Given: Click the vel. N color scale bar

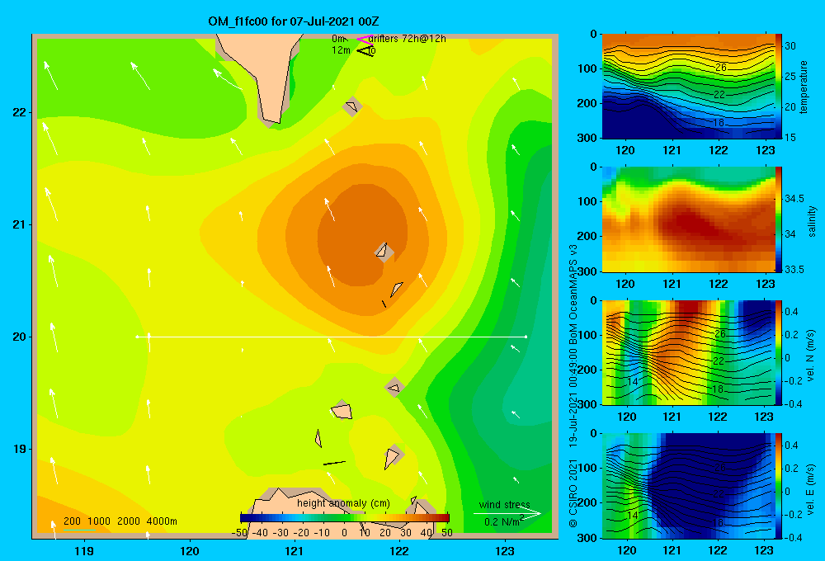Looking at the screenshot, I should point(779,352).
